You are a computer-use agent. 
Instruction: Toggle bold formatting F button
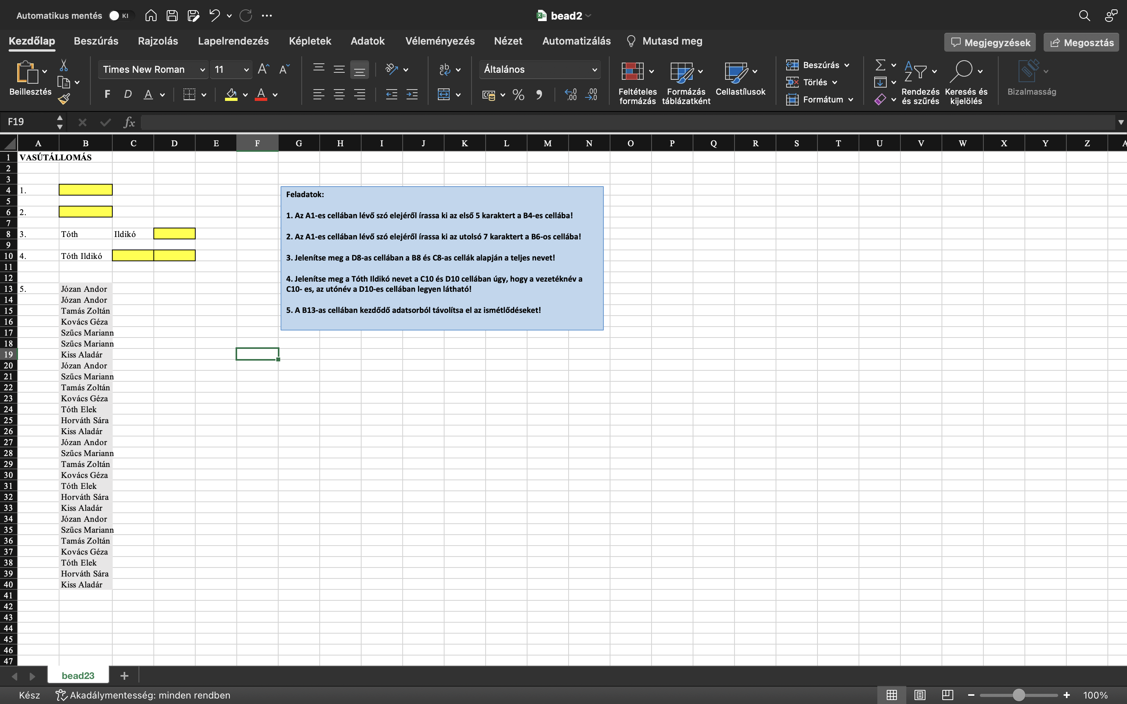pos(107,95)
